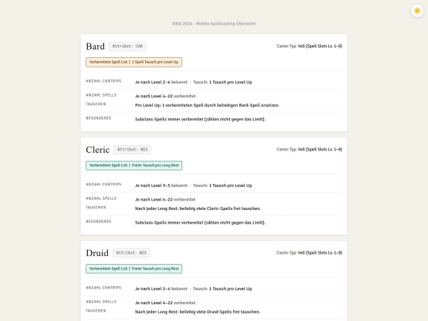Image resolution: width=428 pixels, height=321 pixels.
Task: Click the Druid Caster Typ label
Action: pos(309,253)
